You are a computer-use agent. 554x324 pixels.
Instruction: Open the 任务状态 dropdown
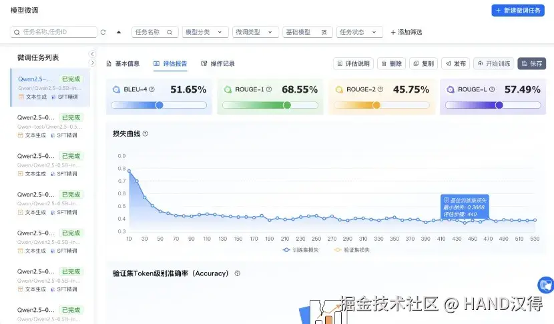point(359,32)
